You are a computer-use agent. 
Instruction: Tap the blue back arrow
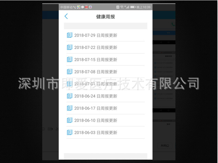(x=66, y=16)
